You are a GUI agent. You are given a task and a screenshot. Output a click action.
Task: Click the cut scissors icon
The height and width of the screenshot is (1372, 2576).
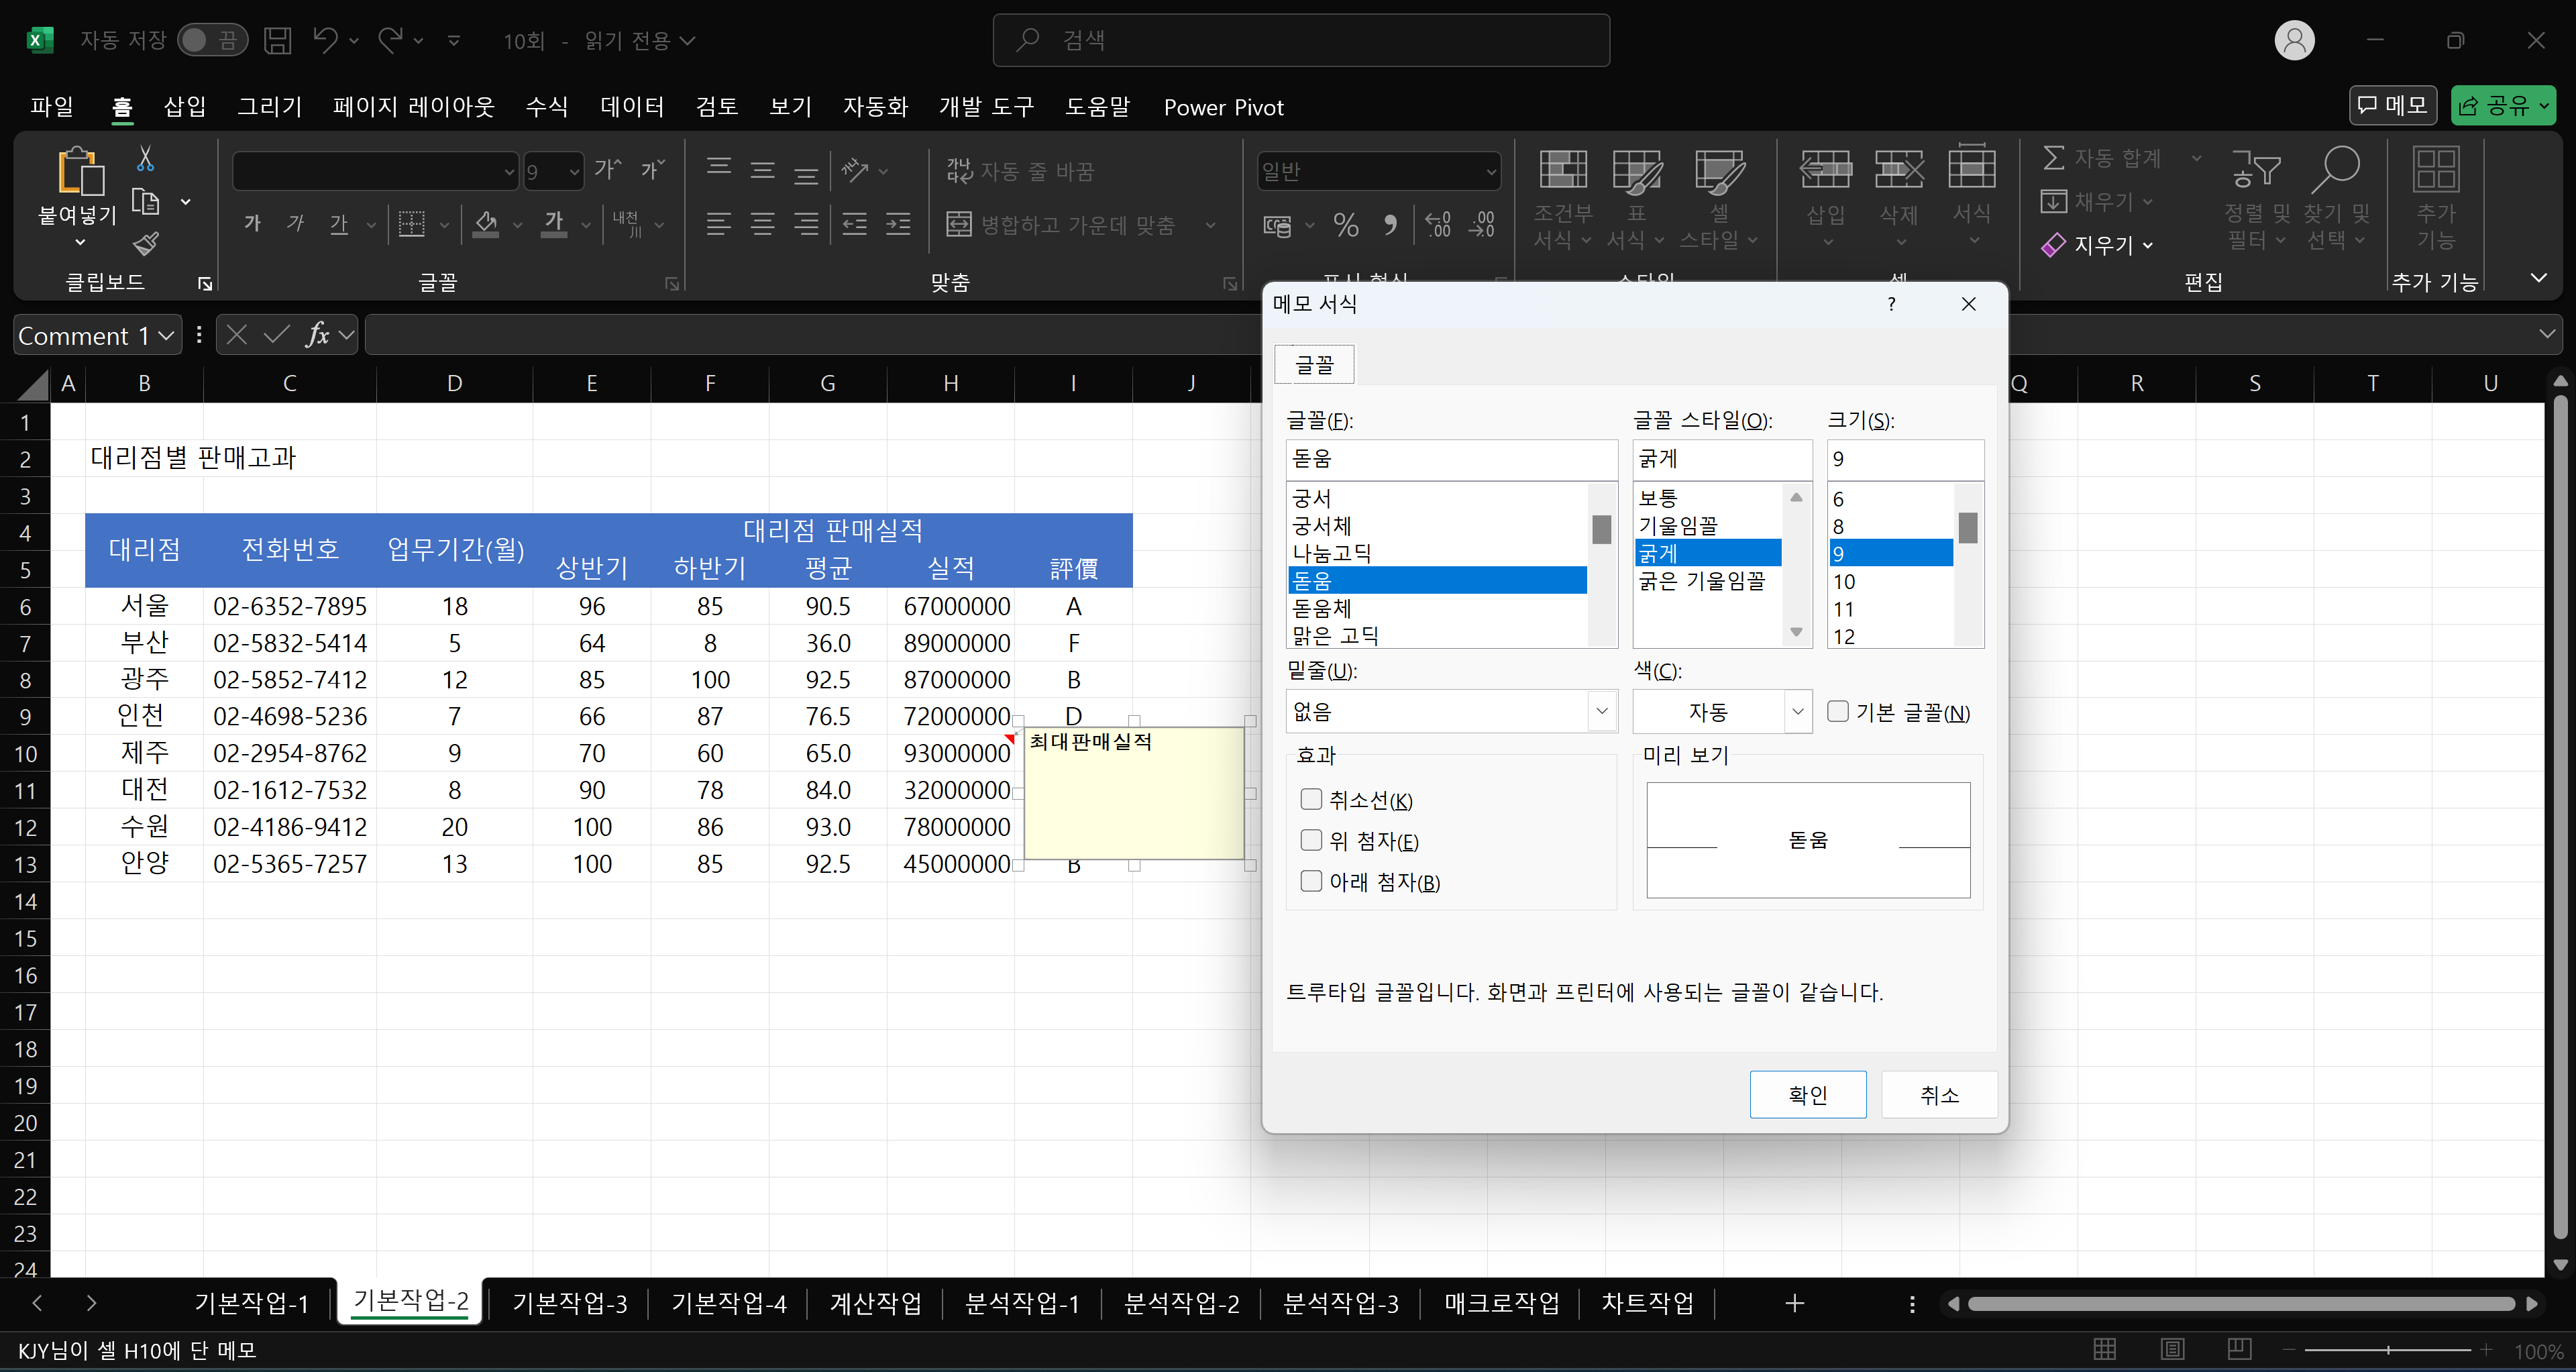pos(146,159)
